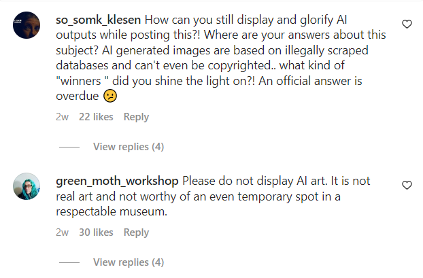This screenshot has width=423, height=278.
Task: Reply to green_moth_workshop's comment
Action: click(x=136, y=232)
